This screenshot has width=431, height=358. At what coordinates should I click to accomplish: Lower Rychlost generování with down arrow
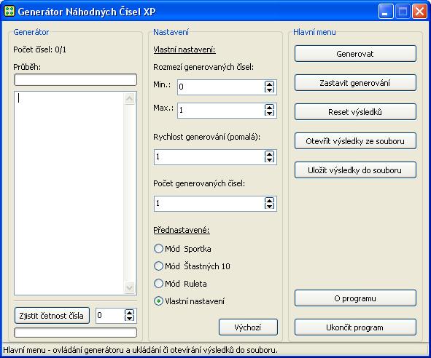pyautogui.click(x=269, y=159)
